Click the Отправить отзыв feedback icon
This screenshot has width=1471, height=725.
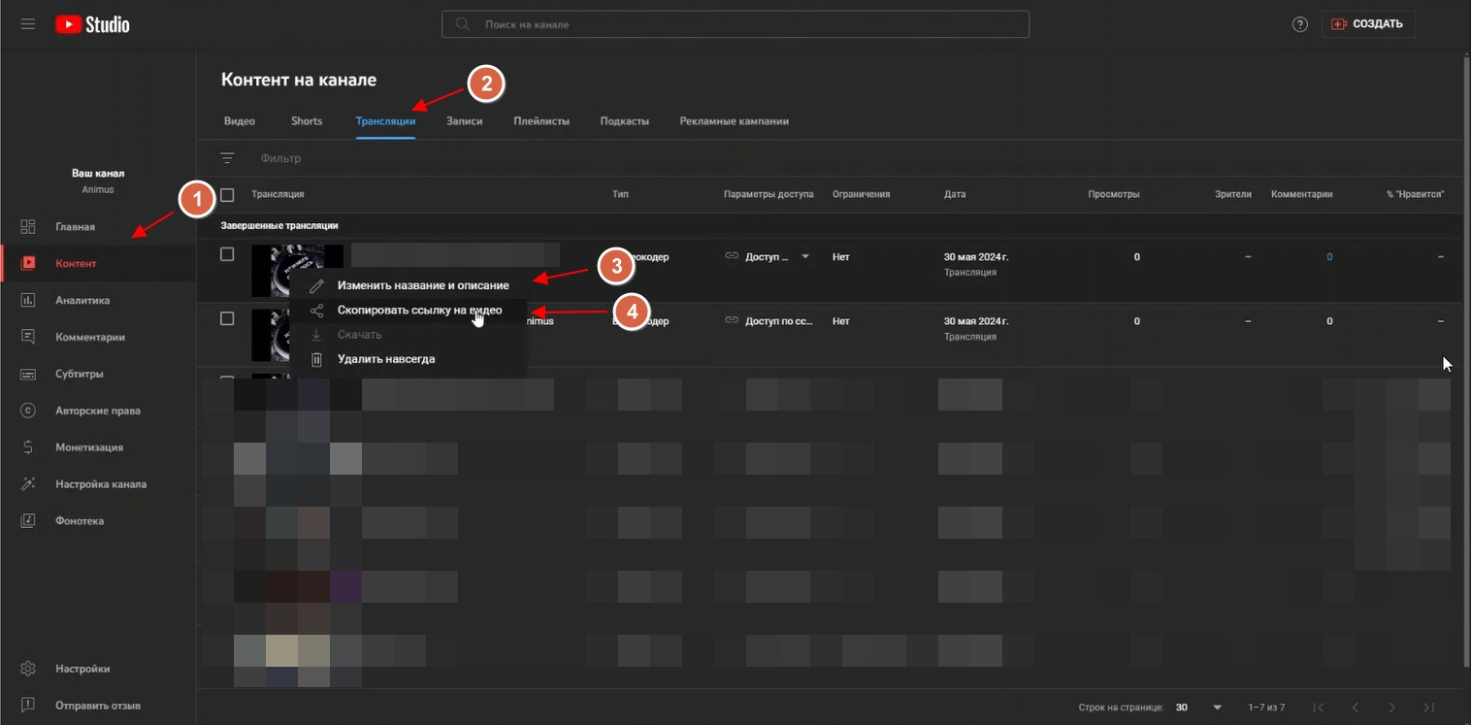tap(28, 705)
